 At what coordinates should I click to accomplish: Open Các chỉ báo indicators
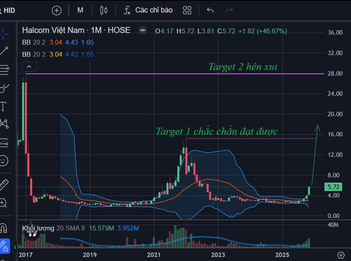[148, 10]
